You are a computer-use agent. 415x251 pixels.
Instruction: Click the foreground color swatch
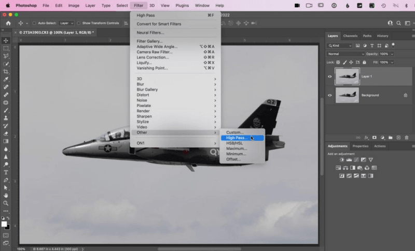click(x=5, y=224)
